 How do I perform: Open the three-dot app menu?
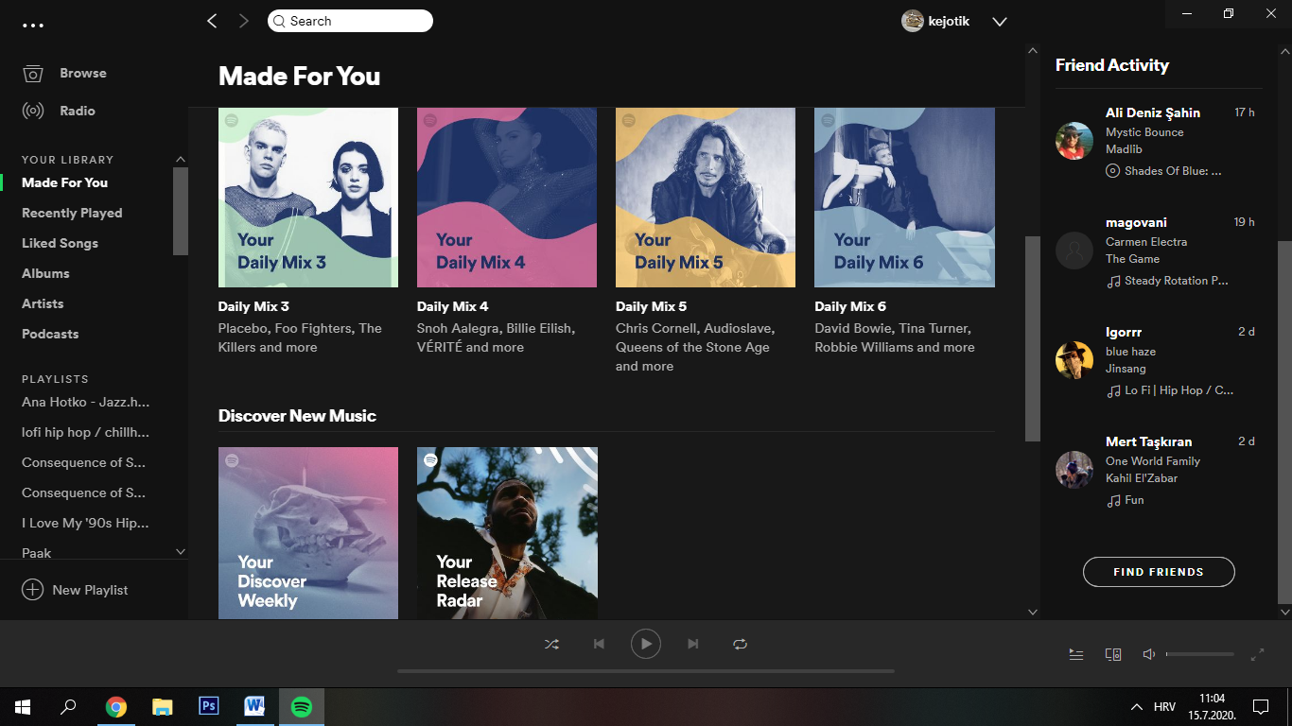[33, 26]
